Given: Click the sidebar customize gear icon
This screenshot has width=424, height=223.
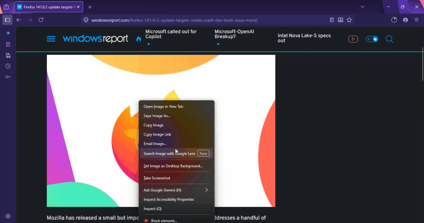Looking at the screenshot, I should pos(8,216).
